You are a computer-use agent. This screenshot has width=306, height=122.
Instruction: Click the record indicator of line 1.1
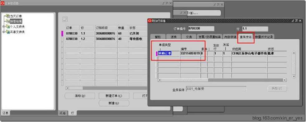pyautogui.click(x=62, y=33)
